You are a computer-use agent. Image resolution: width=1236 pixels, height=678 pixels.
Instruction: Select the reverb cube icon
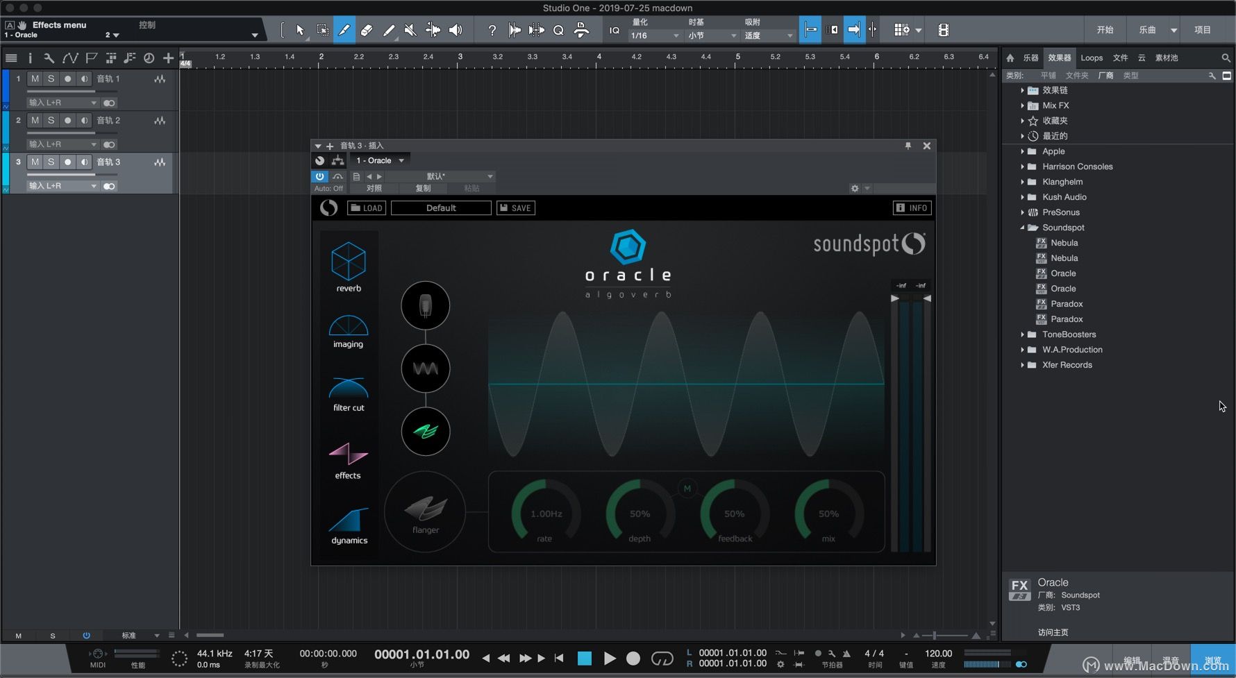(348, 262)
